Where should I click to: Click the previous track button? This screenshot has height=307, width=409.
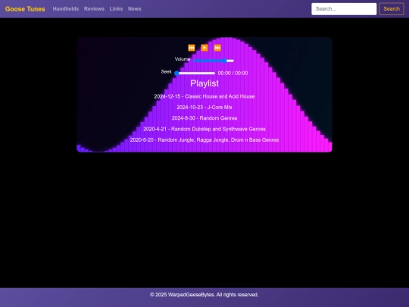coord(192,48)
